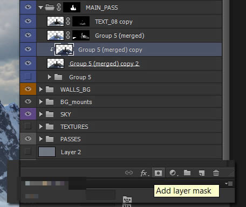Expand the Group 5 folder
This screenshot has width=246, height=207.
point(50,77)
